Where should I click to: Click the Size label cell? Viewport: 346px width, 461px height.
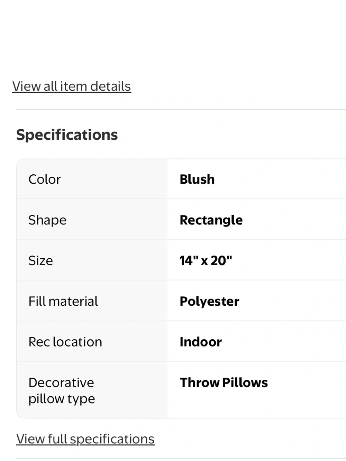pyautogui.click(x=92, y=260)
